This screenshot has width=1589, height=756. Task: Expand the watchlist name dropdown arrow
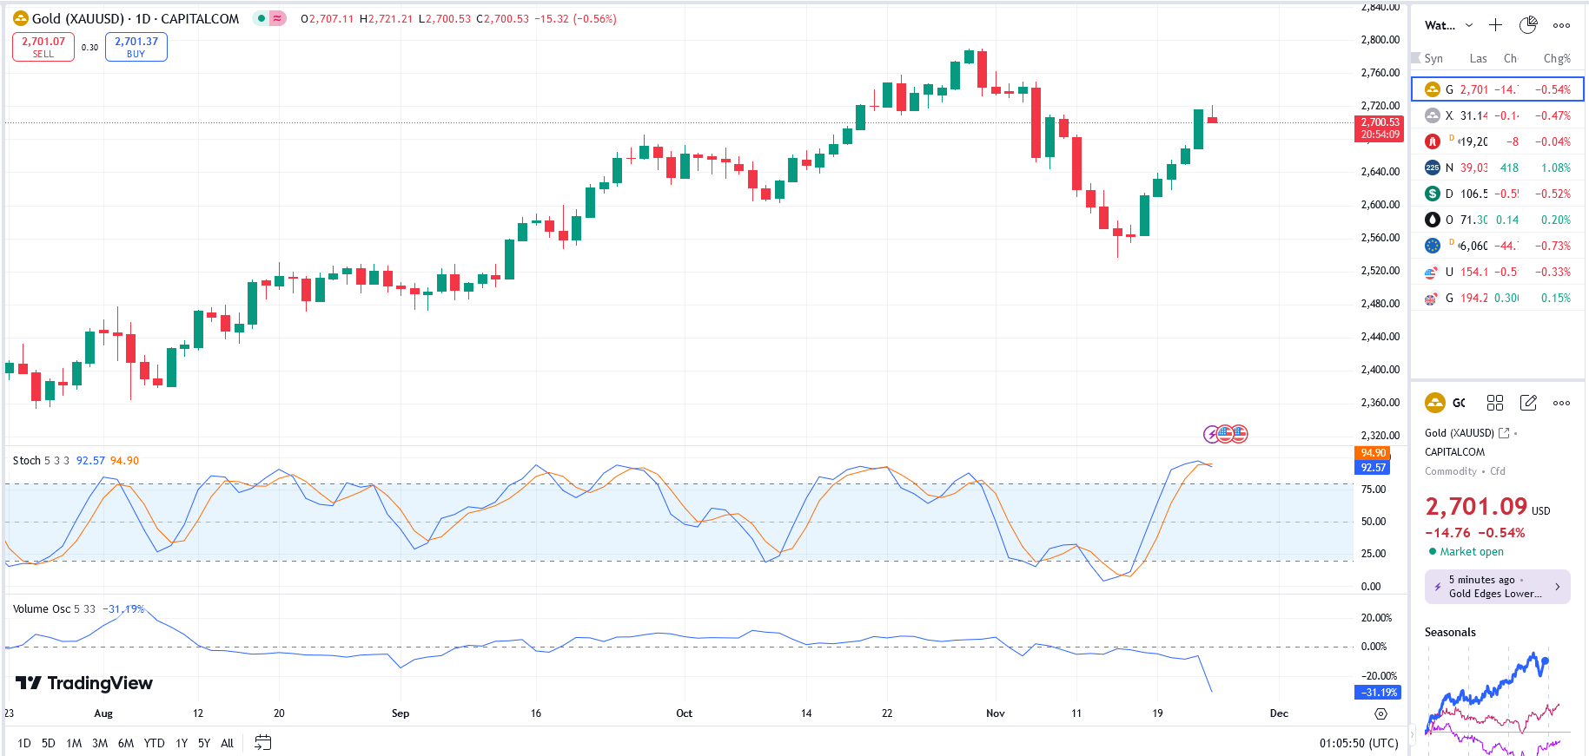pyautogui.click(x=1469, y=25)
